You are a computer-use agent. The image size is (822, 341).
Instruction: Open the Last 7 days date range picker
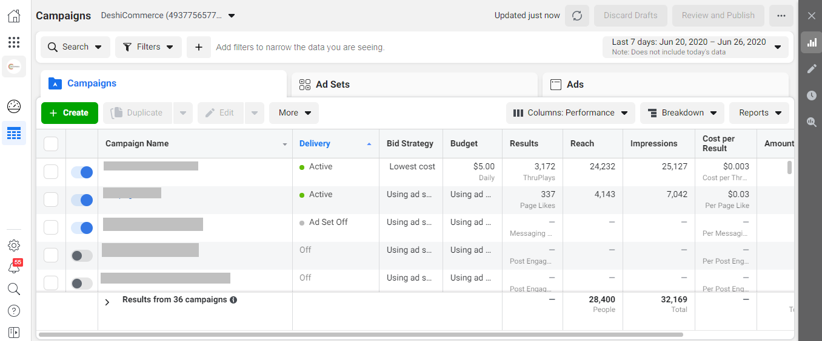(695, 47)
